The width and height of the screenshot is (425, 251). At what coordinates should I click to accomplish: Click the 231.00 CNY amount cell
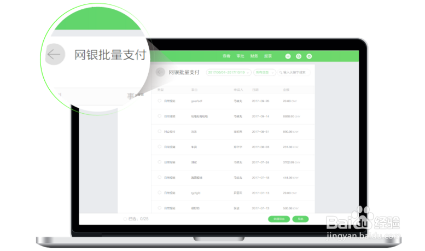(290, 147)
